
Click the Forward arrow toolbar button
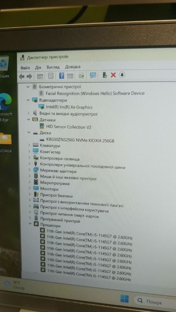click(29, 76)
